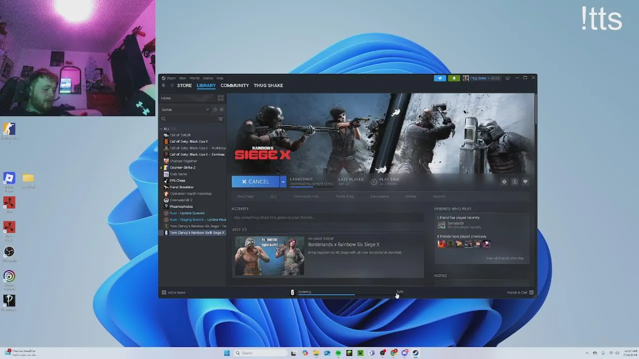Open the DLC link
Image resolution: width=639 pixels, height=359 pixels.
[274, 196]
